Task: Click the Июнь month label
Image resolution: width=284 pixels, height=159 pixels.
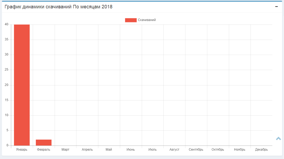Action: (x=131, y=150)
